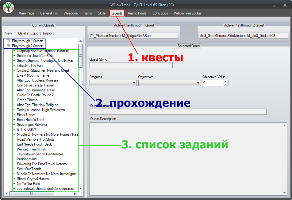Select Circle Of Death: Round 2
Viewport: 292px width, 200px height.
(35, 95)
